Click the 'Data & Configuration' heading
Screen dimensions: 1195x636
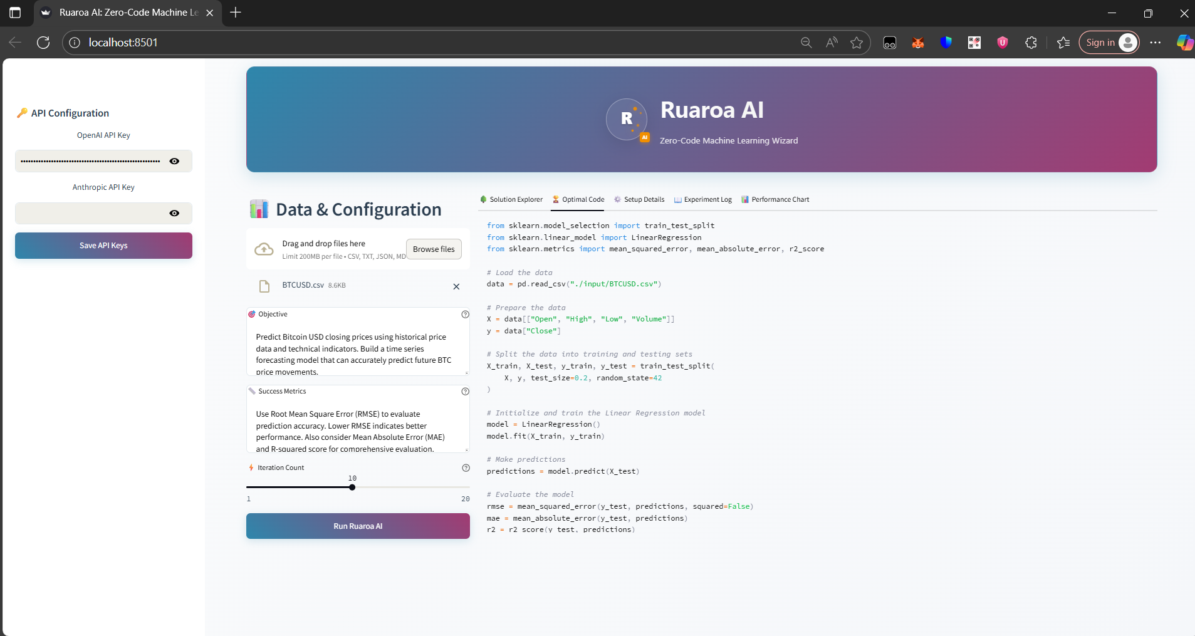click(358, 209)
